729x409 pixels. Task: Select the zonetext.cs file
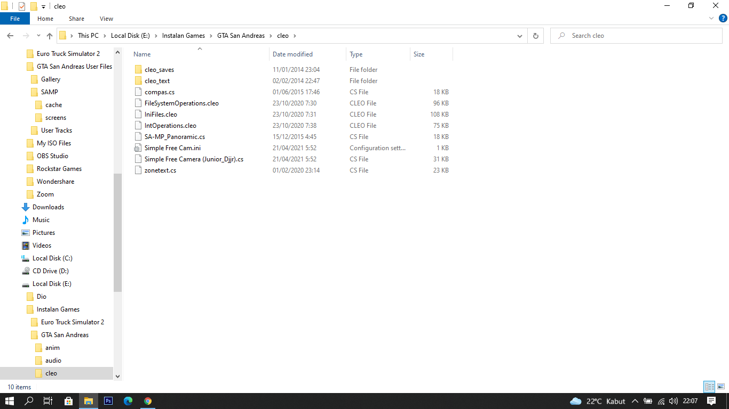tap(160, 170)
